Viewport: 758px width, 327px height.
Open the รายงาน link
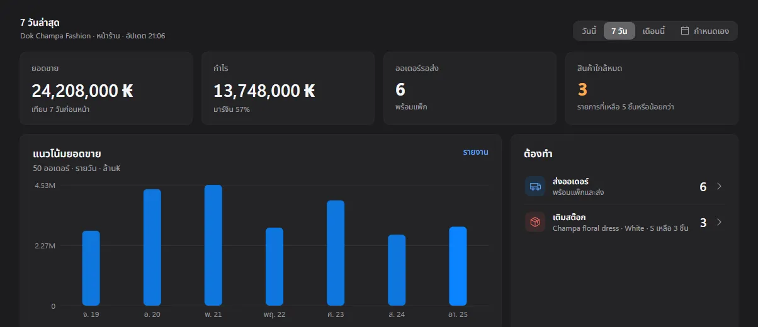click(475, 152)
